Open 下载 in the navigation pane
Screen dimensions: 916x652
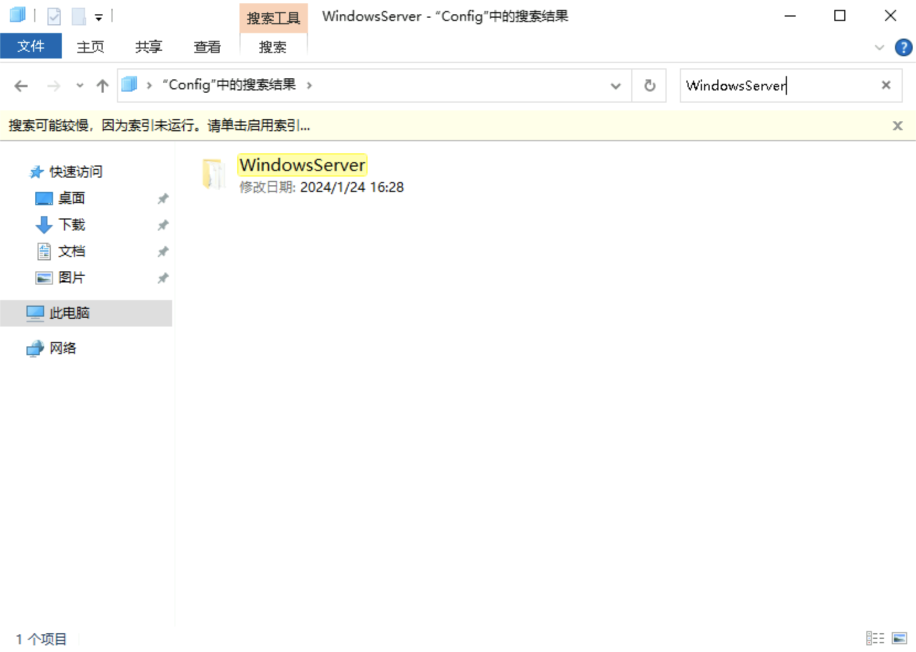(x=72, y=225)
